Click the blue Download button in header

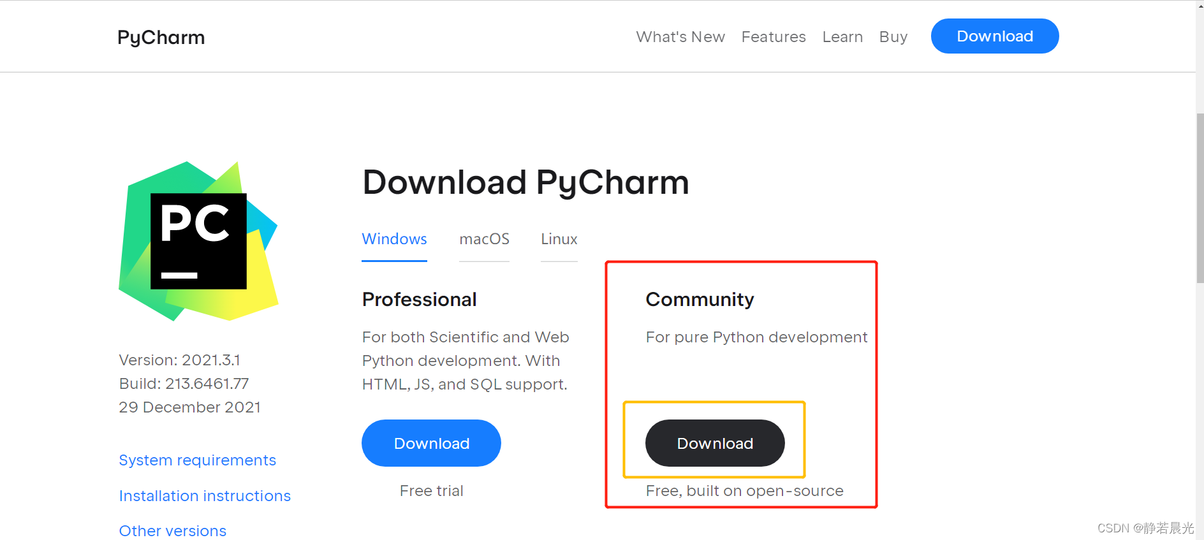995,36
